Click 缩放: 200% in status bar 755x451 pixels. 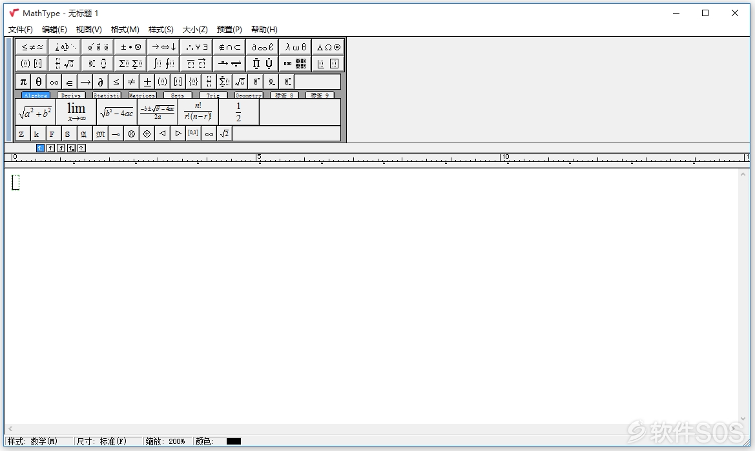(x=167, y=441)
